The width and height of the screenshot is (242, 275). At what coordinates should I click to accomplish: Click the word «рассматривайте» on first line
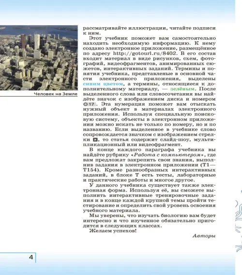click(105, 28)
